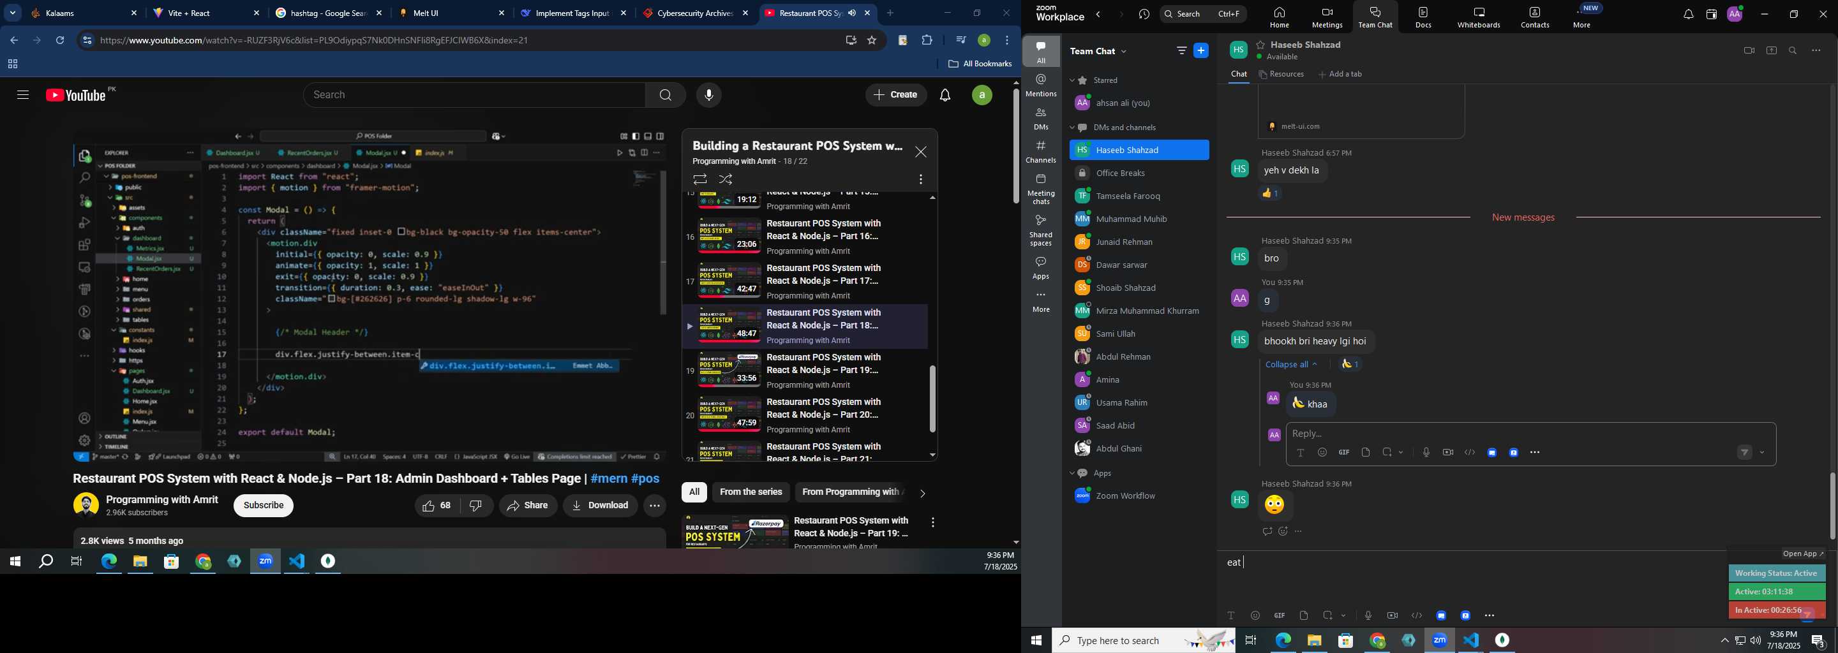
Task: Like the YouTube video
Action: click(437, 506)
